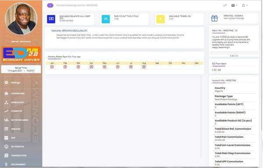Expand the Settings menu arrow
The width and height of the screenshot is (263, 168).
(x=37, y=83)
